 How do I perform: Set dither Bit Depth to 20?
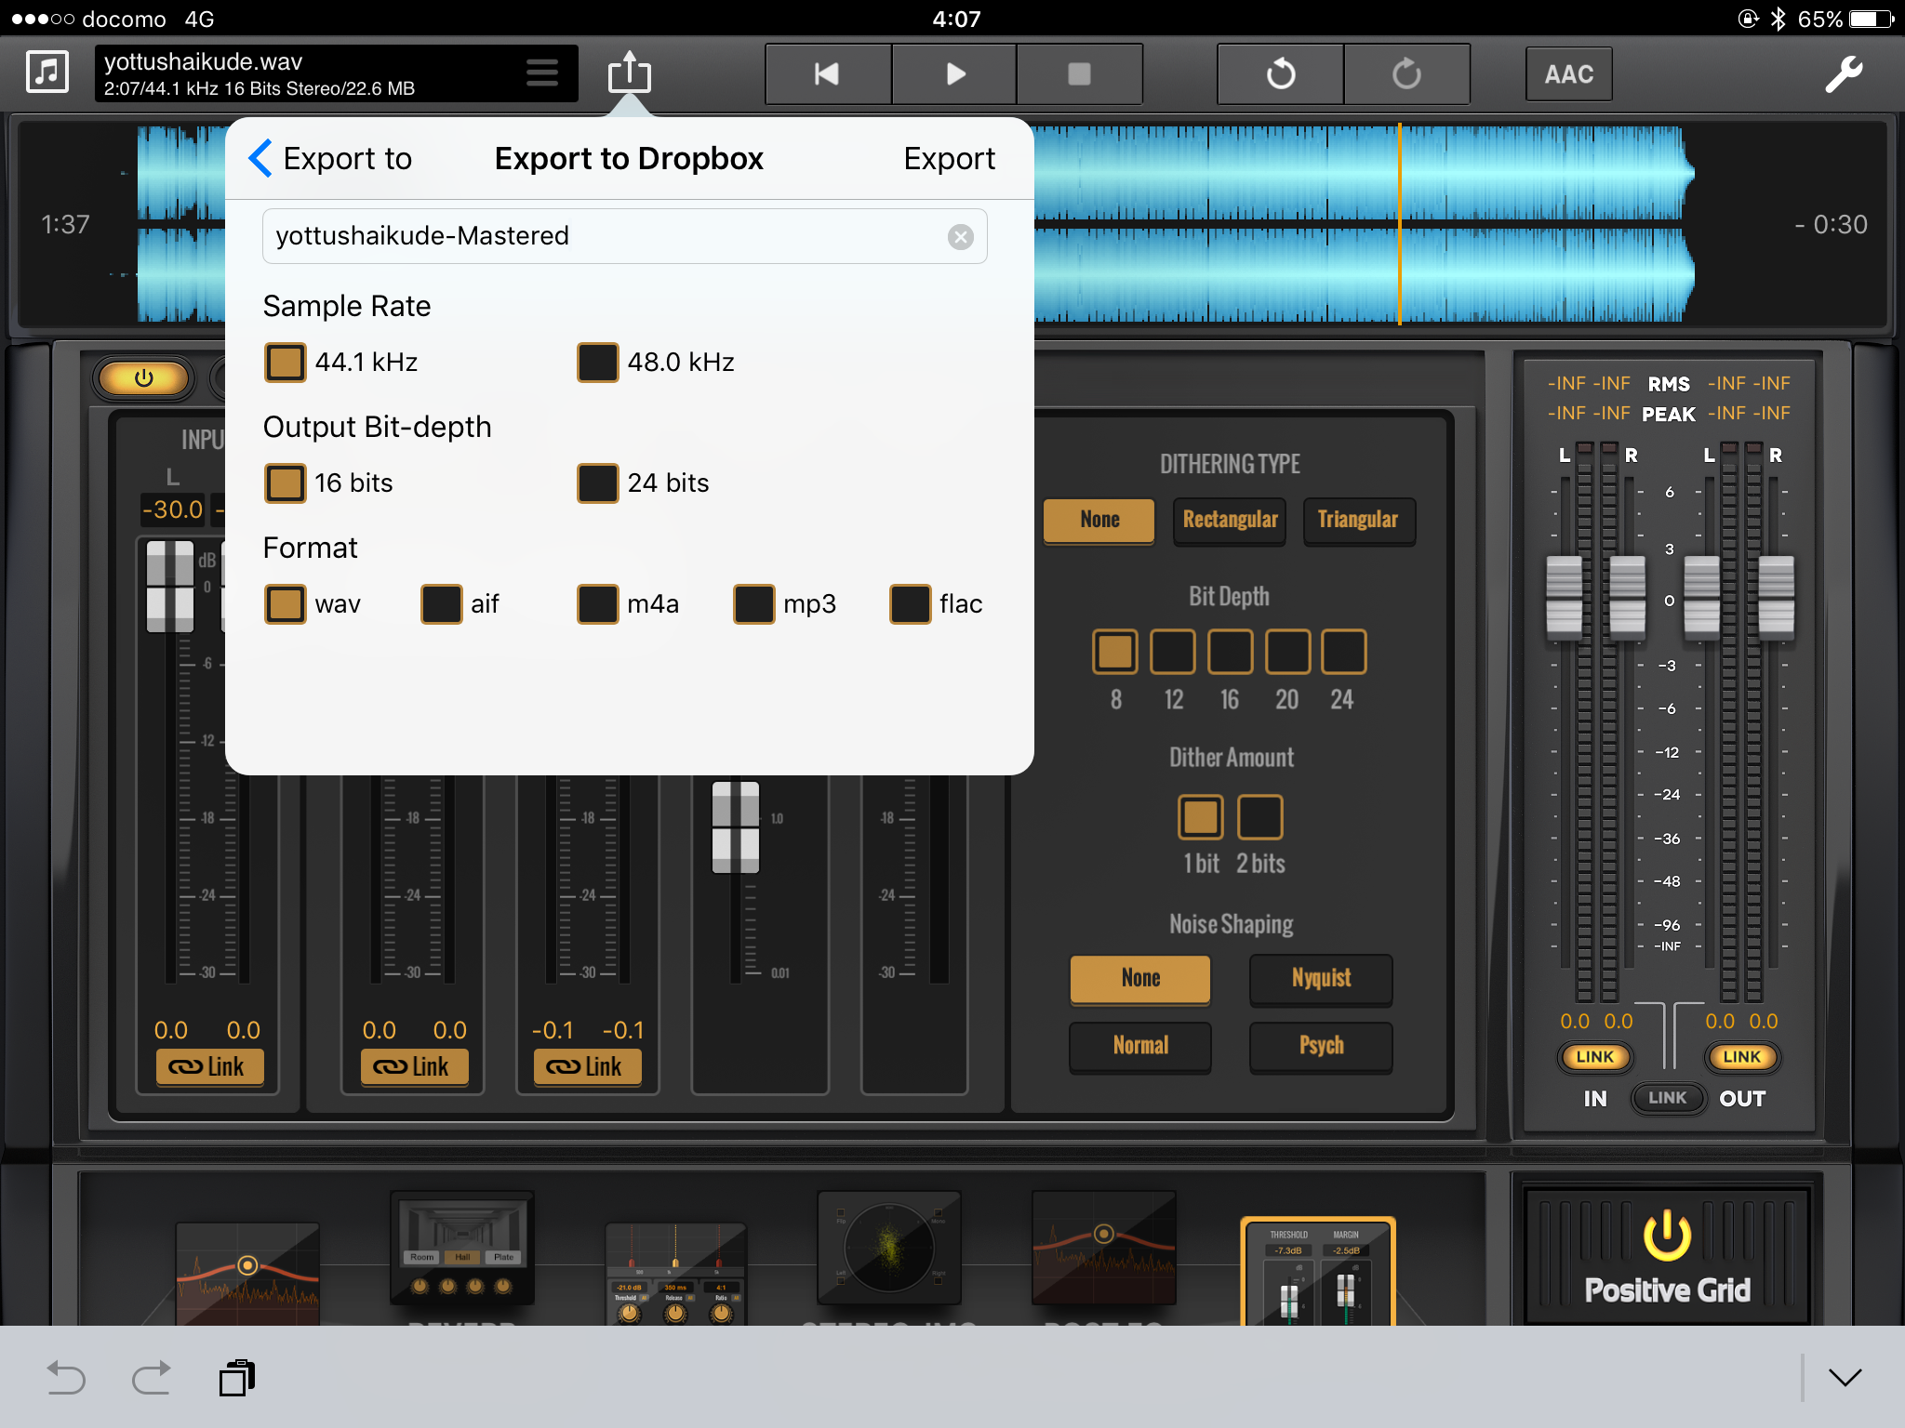[x=1288, y=652]
